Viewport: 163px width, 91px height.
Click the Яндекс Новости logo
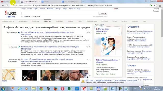(11, 14)
